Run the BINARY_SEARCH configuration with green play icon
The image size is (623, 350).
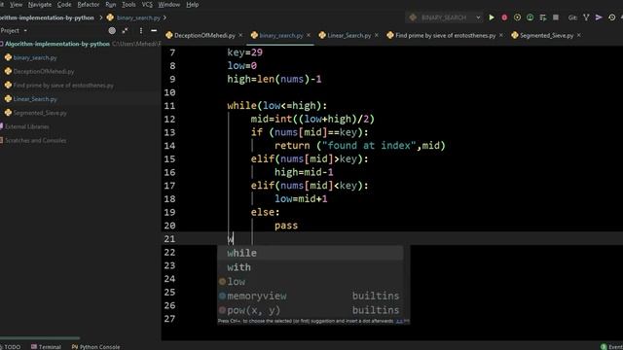[492, 17]
